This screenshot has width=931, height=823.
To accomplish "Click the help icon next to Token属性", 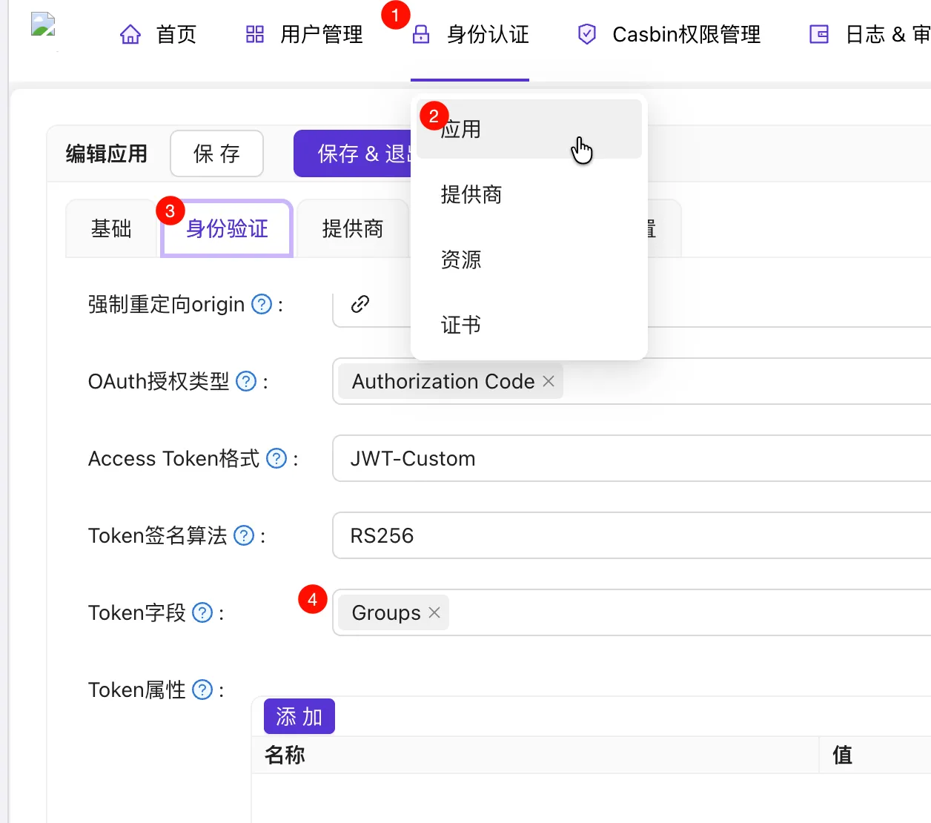I will click(202, 690).
